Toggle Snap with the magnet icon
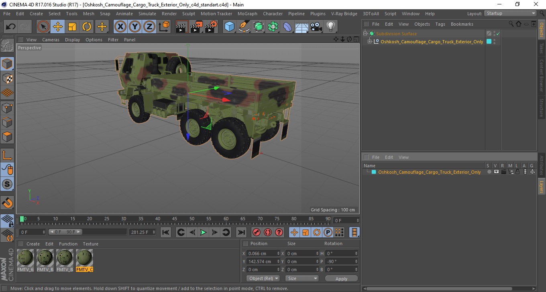546x292 pixels. (7, 203)
